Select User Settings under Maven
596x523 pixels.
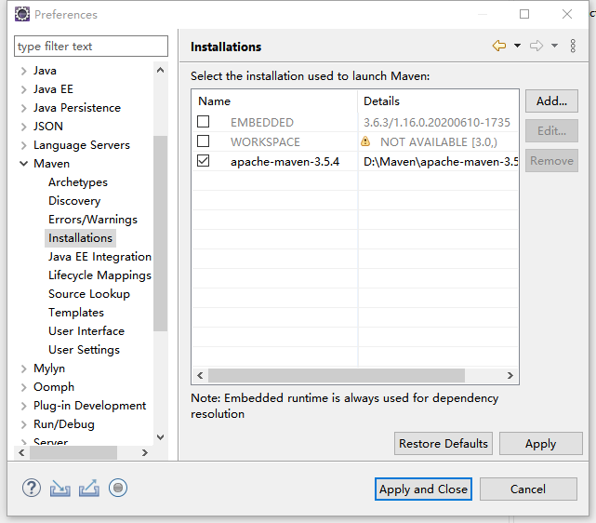coord(84,350)
